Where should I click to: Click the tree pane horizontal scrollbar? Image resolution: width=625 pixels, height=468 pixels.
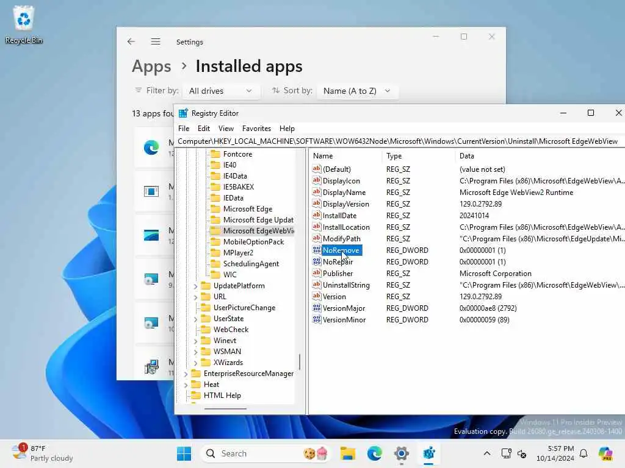point(225,408)
